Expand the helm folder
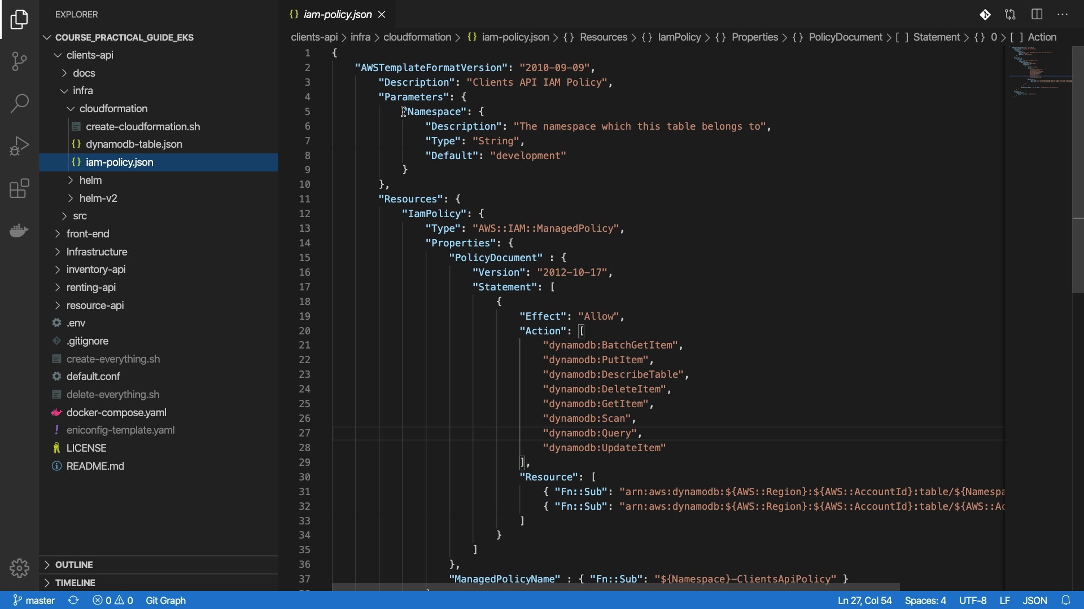Image resolution: width=1084 pixels, height=609 pixels. click(x=90, y=180)
